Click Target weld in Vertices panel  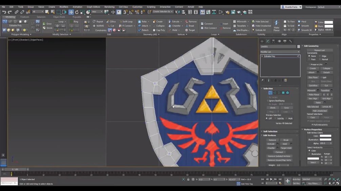(190, 30)
